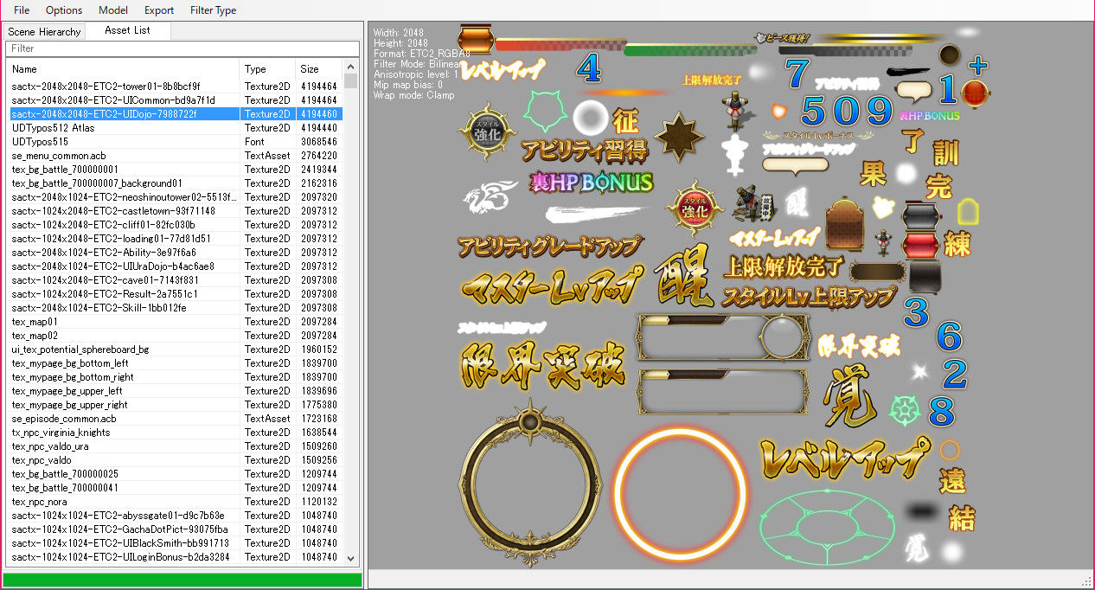Select ui_tex_potential_sphereboard_bg asset
The image size is (1095, 590).
176,350
